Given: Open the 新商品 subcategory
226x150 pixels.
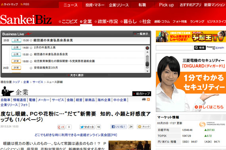Looking at the screenshot, I should tap(90, 100).
